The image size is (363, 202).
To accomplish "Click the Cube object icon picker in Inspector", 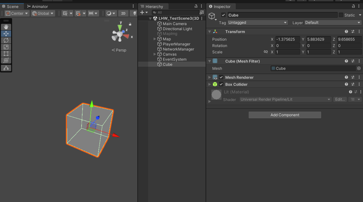I will click(212, 16).
